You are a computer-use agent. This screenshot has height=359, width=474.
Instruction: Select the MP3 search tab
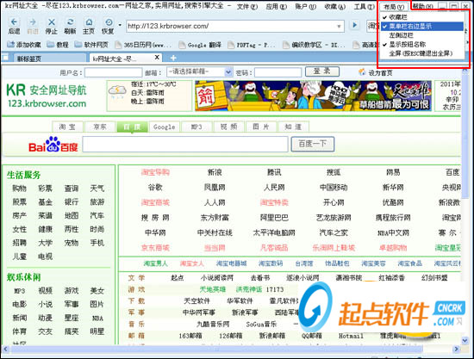click(196, 127)
